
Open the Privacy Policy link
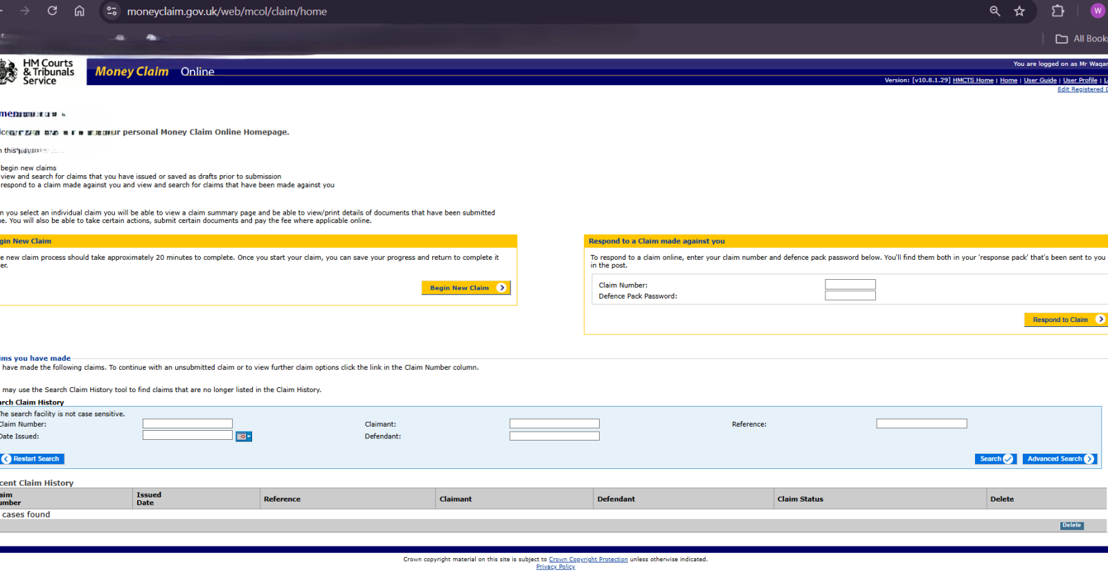[555, 567]
